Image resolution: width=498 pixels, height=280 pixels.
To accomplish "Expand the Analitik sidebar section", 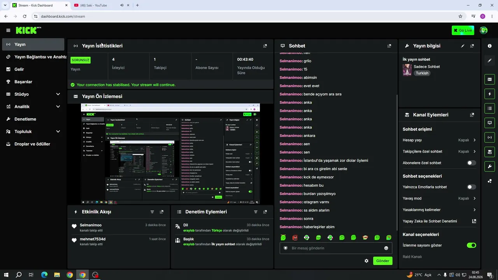I will point(58,107).
